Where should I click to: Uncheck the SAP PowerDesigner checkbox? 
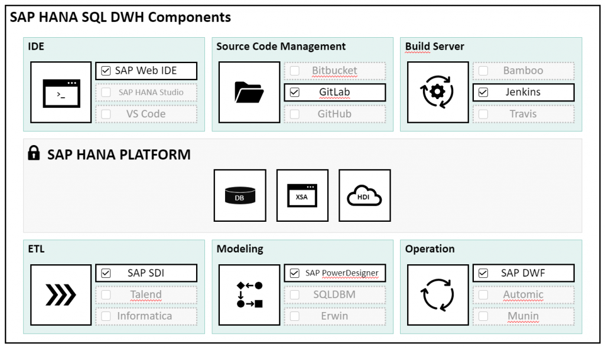[x=294, y=273]
